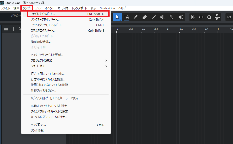The width and height of the screenshot is (233, 144).
Task: Click the Quantize Q icon
Action: [209, 17]
